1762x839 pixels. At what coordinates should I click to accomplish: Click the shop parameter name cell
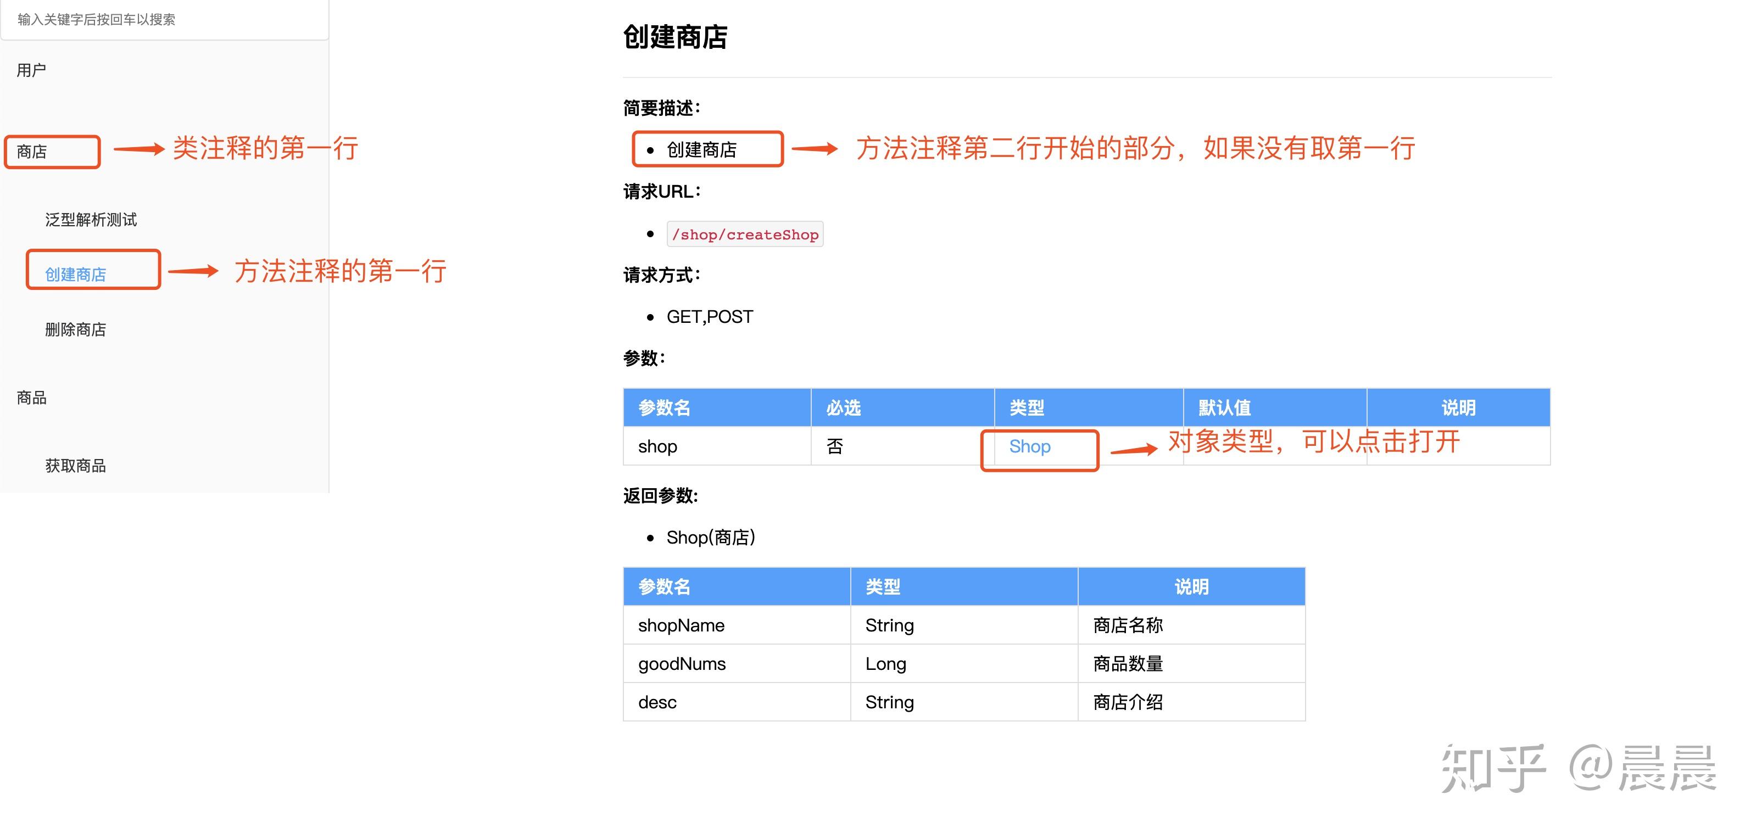tap(657, 446)
